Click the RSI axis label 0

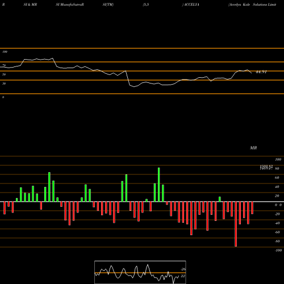3,97
